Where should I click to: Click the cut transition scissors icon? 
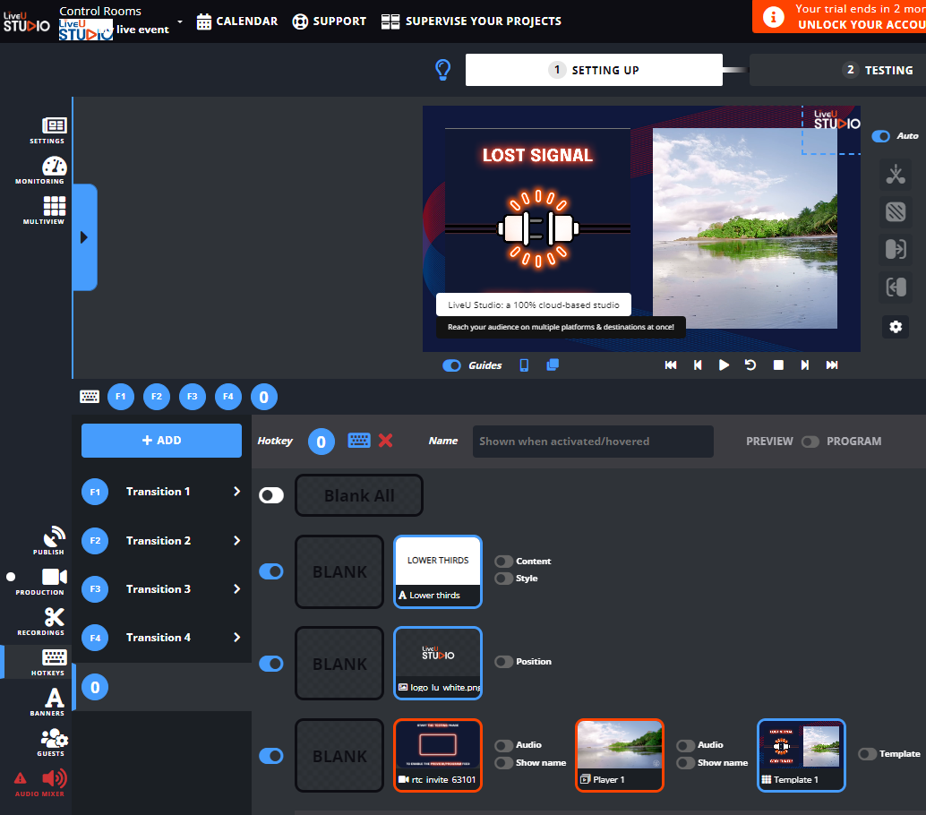pos(896,175)
